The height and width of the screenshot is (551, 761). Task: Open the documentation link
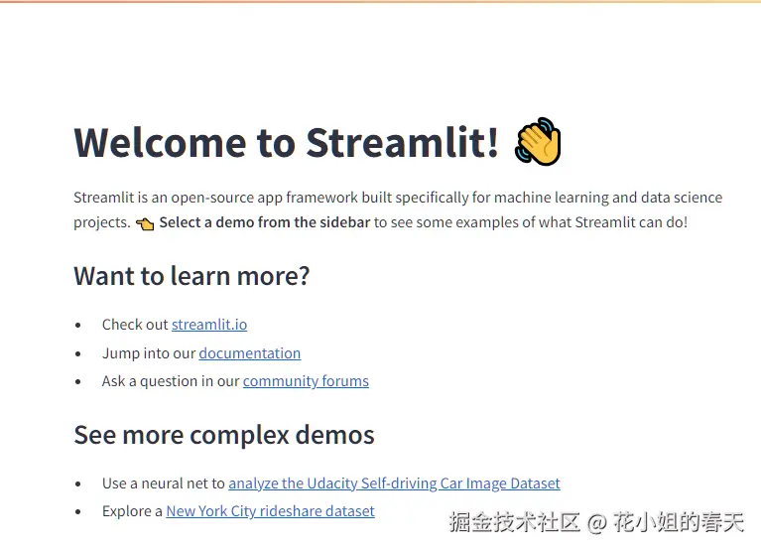click(x=250, y=353)
